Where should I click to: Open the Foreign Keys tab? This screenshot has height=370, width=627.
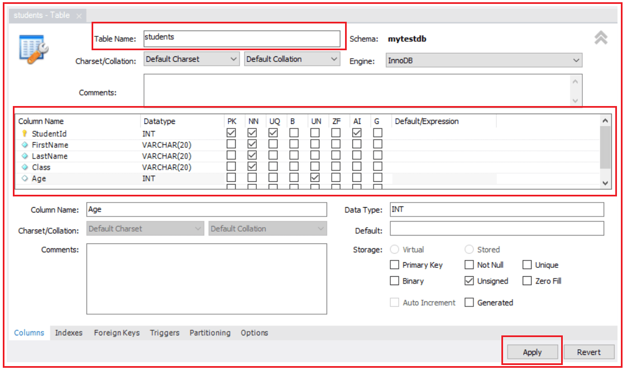tap(117, 333)
